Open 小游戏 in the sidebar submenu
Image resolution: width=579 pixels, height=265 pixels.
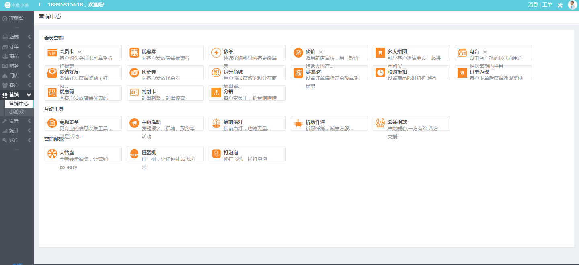pos(16,112)
